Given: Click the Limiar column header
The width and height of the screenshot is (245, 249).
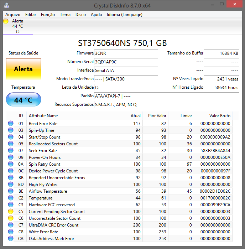Looking at the screenshot, I should point(181,116).
